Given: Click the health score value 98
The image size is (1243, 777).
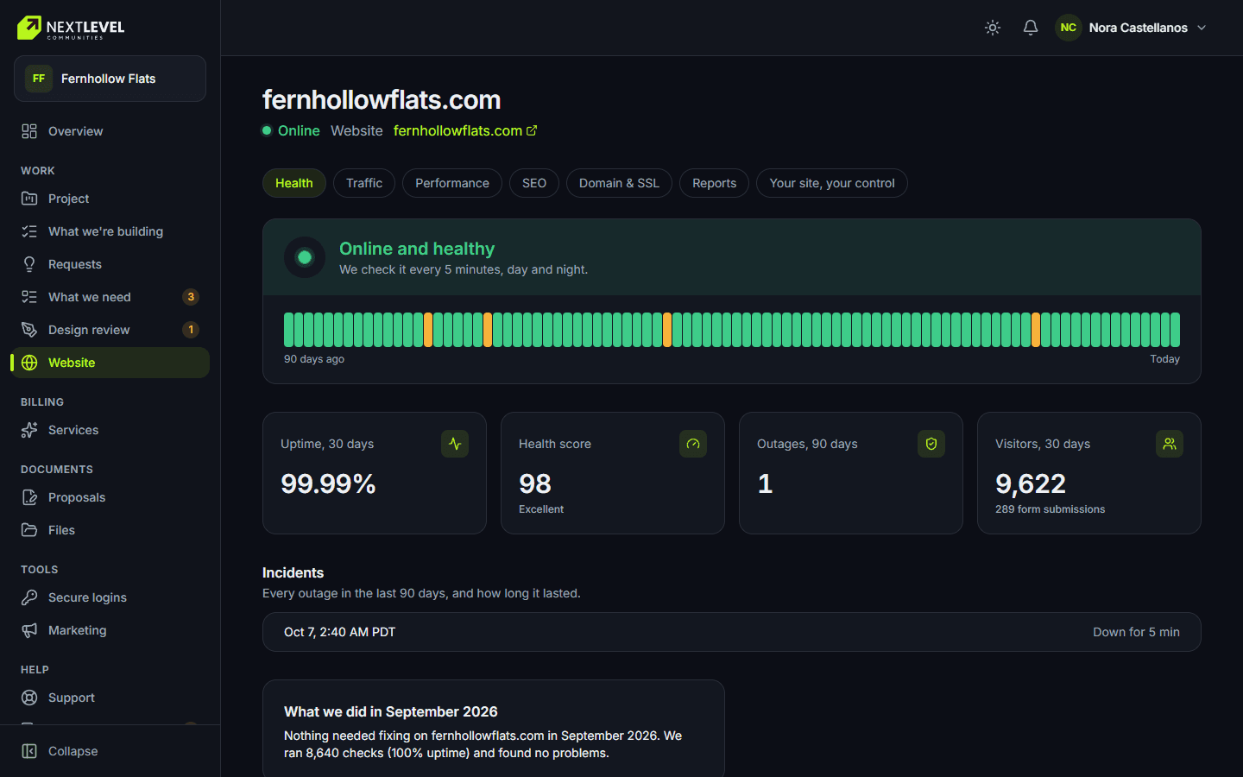Looking at the screenshot, I should tap(535, 483).
